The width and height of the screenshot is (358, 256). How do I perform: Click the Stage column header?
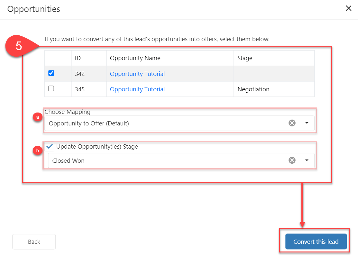coord(245,58)
